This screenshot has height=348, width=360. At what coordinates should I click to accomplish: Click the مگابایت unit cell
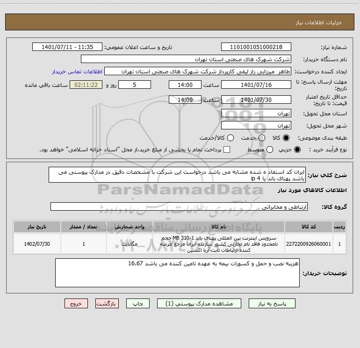coord(130,244)
